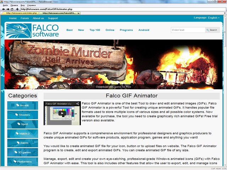Open the Справка menu
This screenshot has width=227, height=170.
point(31,5)
